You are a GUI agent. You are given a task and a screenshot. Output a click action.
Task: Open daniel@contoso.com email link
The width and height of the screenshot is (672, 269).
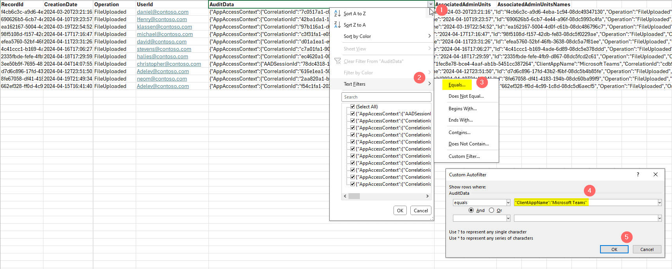pos(162,12)
